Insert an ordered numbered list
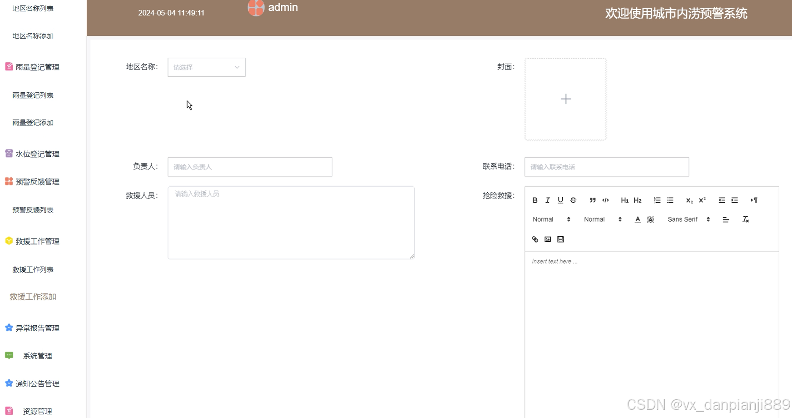 tap(657, 200)
